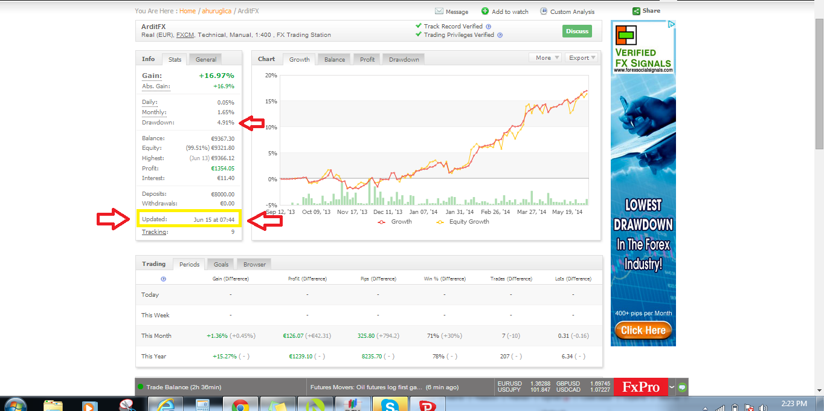Click the Verified FX Signals ad logo
The width and height of the screenshot is (824, 411).
pyautogui.click(x=643, y=49)
